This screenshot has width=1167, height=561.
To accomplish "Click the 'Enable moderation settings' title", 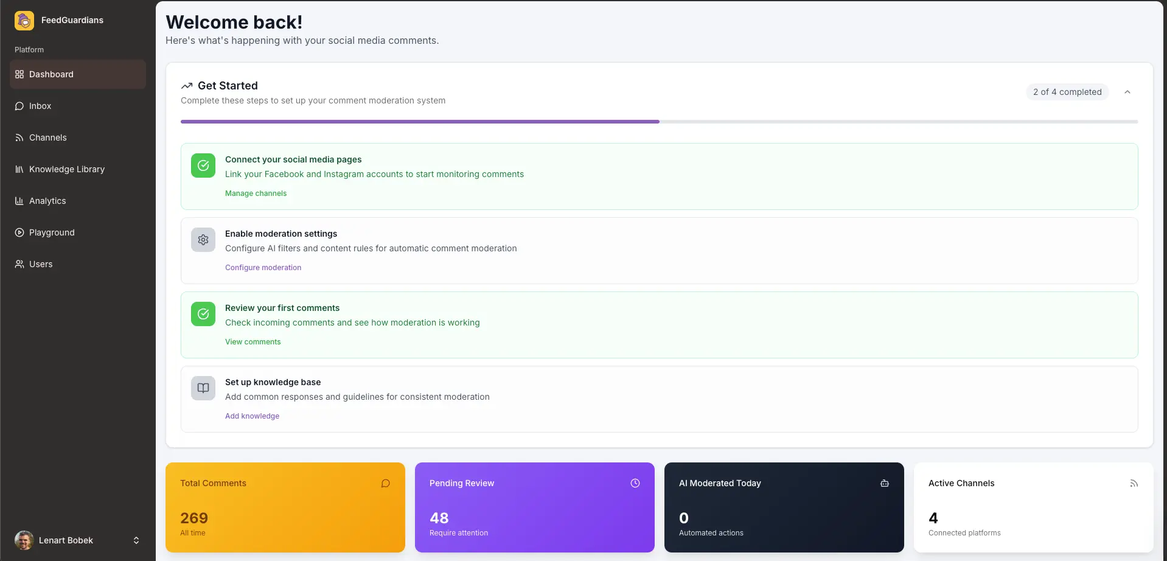I will [281, 234].
